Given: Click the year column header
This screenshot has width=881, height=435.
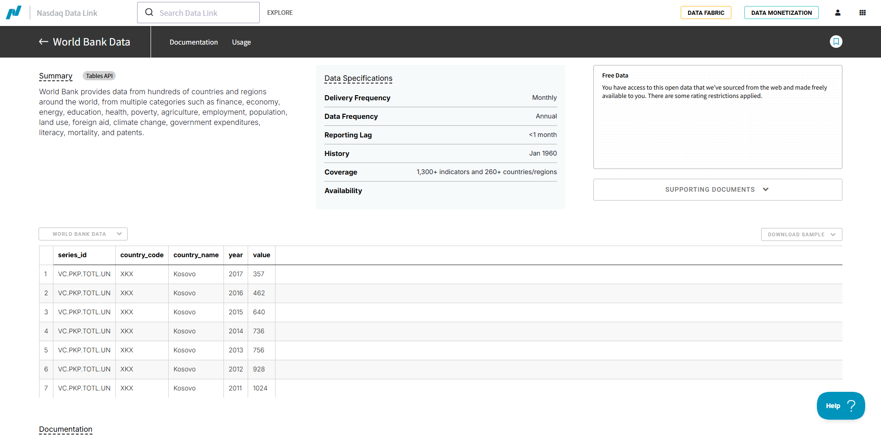Looking at the screenshot, I should coord(236,255).
